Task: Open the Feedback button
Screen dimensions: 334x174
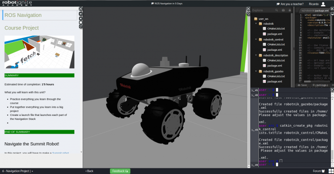Action: tap(120, 171)
